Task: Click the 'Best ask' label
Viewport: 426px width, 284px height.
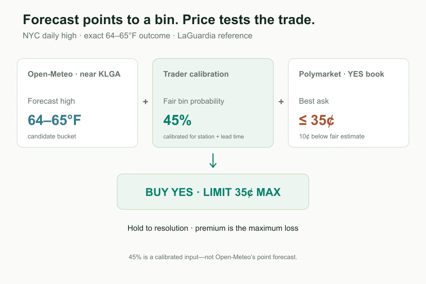Action: (314, 101)
